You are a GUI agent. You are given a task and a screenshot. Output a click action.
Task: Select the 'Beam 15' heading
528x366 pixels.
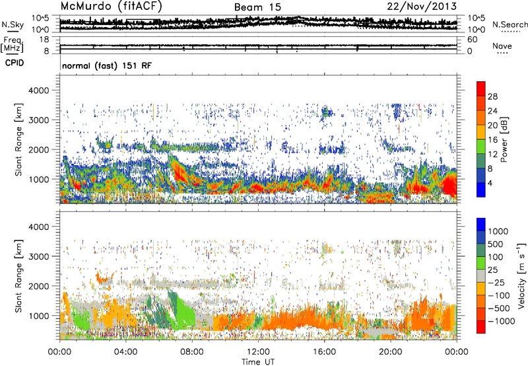257,7
